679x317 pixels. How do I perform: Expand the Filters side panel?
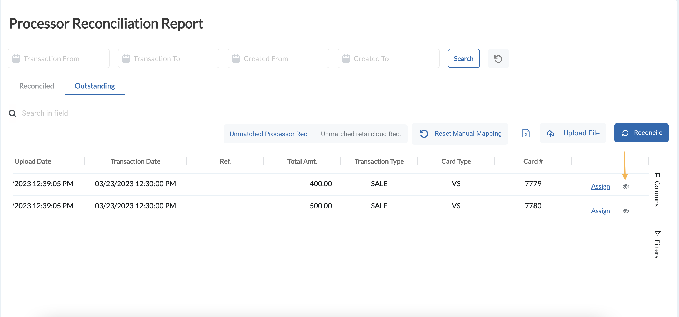[657, 244]
